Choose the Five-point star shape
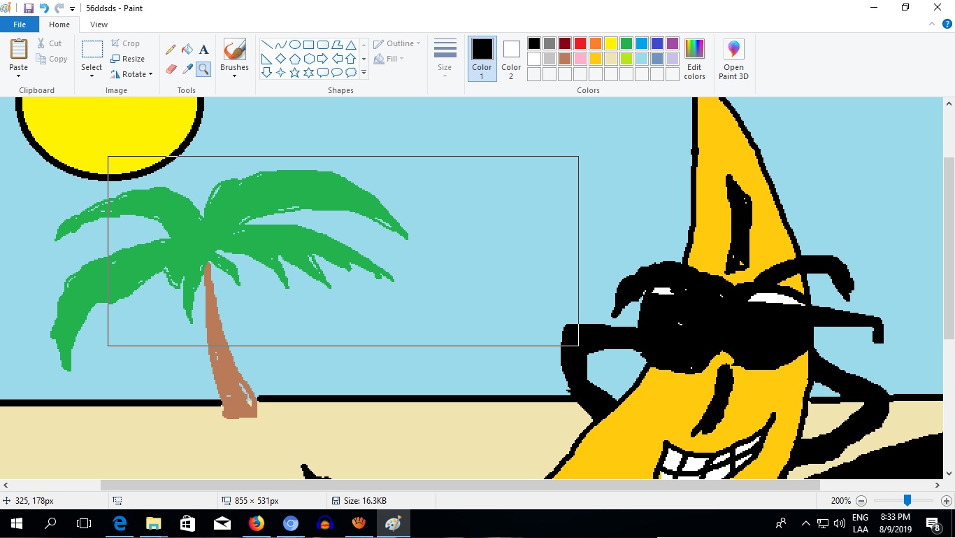 (x=295, y=73)
